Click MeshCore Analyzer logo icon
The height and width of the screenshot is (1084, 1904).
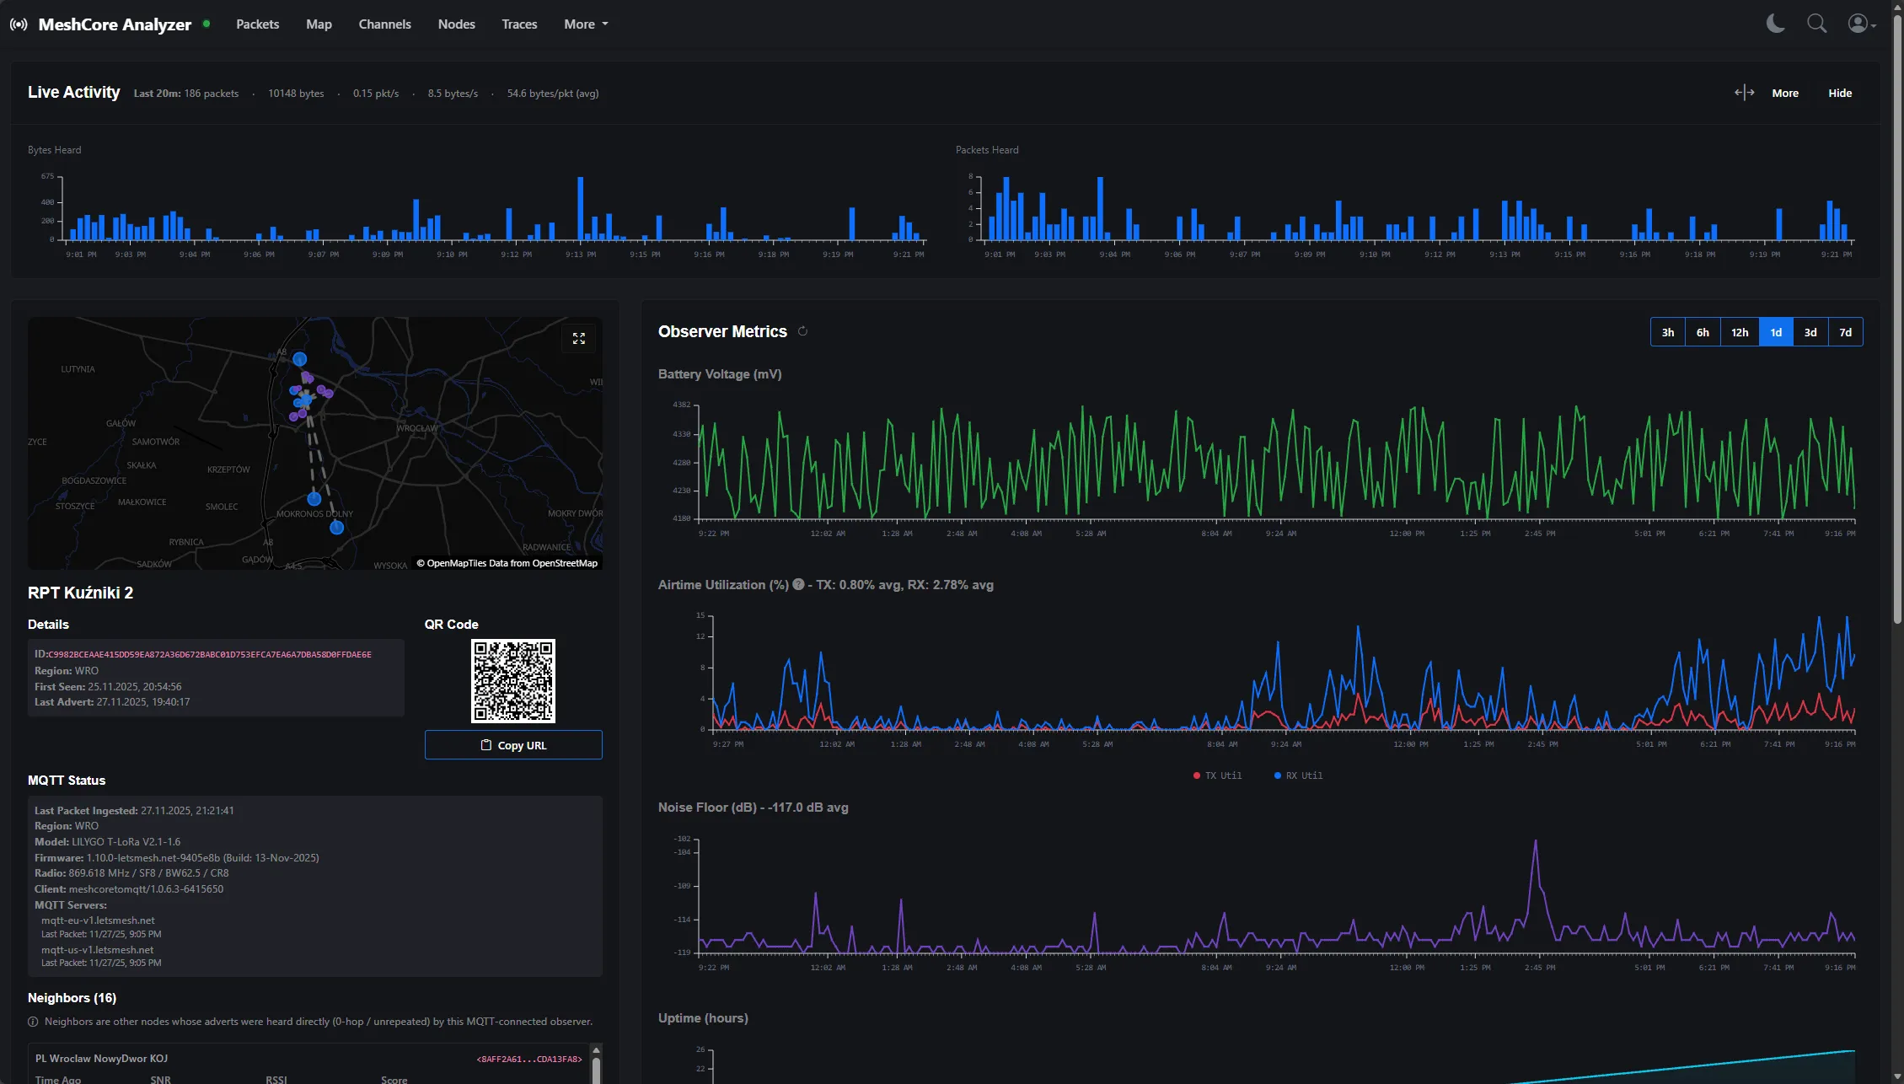[19, 24]
